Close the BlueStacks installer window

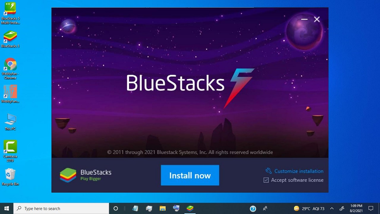tap(317, 19)
